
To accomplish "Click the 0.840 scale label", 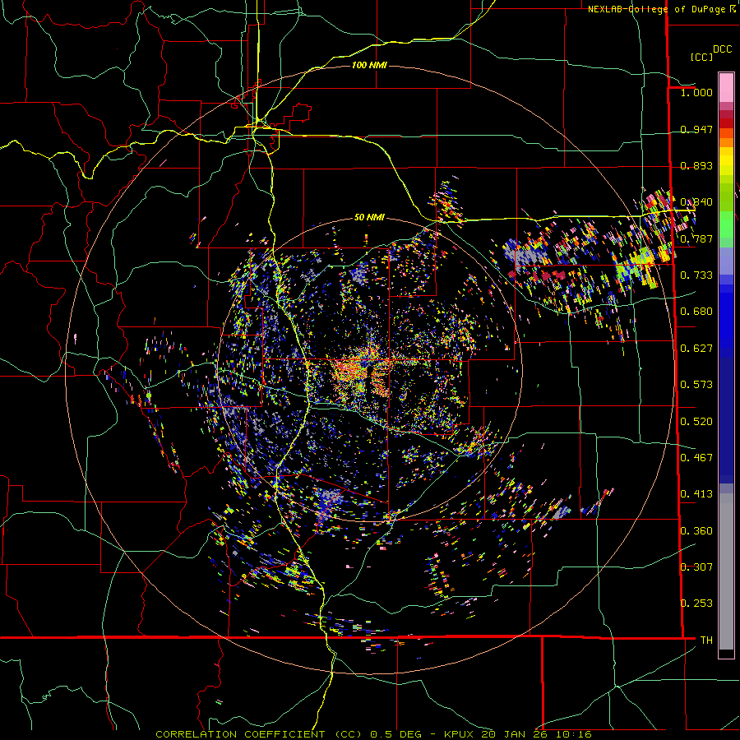I will (x=696, y=202).
